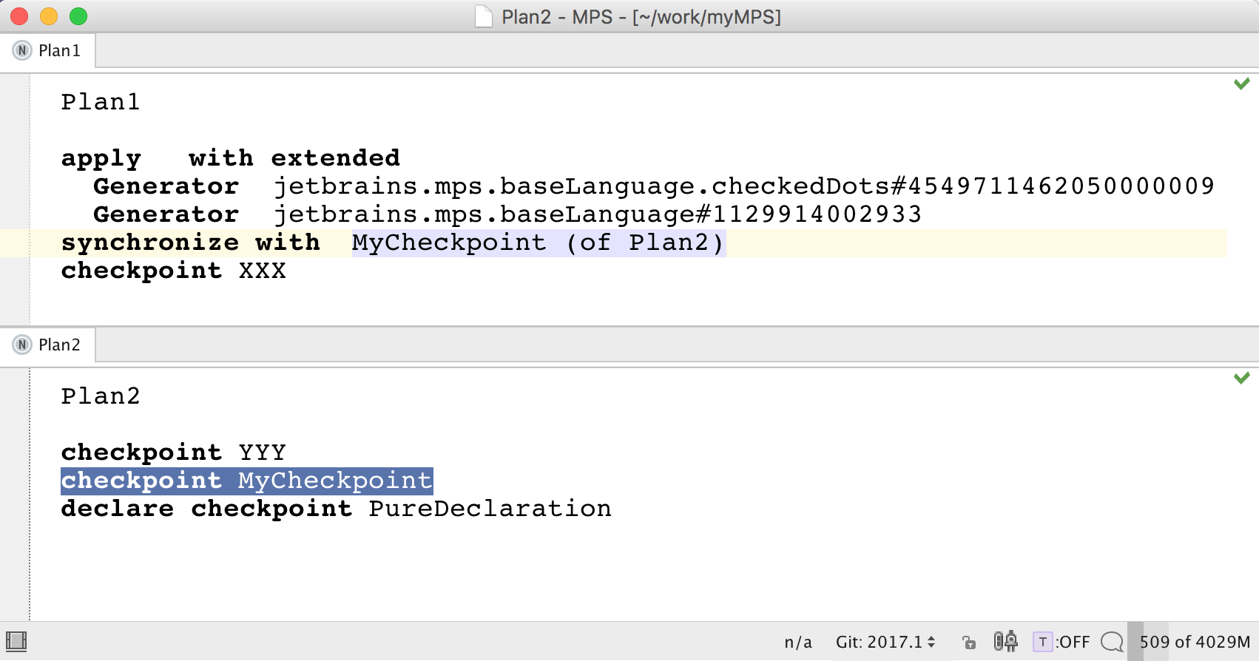
Task: Click the N node icon on Plan2 tab
Action: 22,345
